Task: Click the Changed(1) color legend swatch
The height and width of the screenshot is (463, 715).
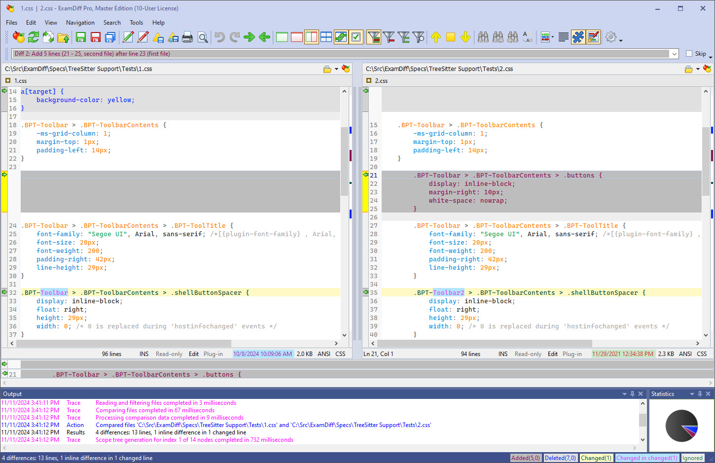Action: [596, 458]
